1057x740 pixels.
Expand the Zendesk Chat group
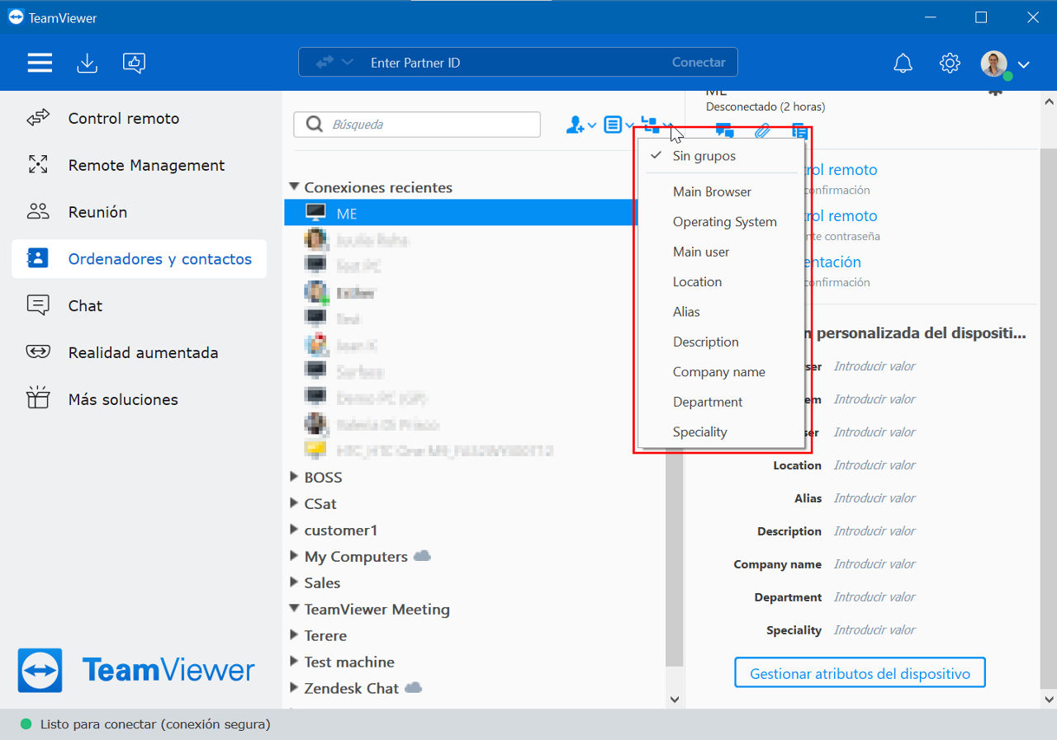click(294, 688)
